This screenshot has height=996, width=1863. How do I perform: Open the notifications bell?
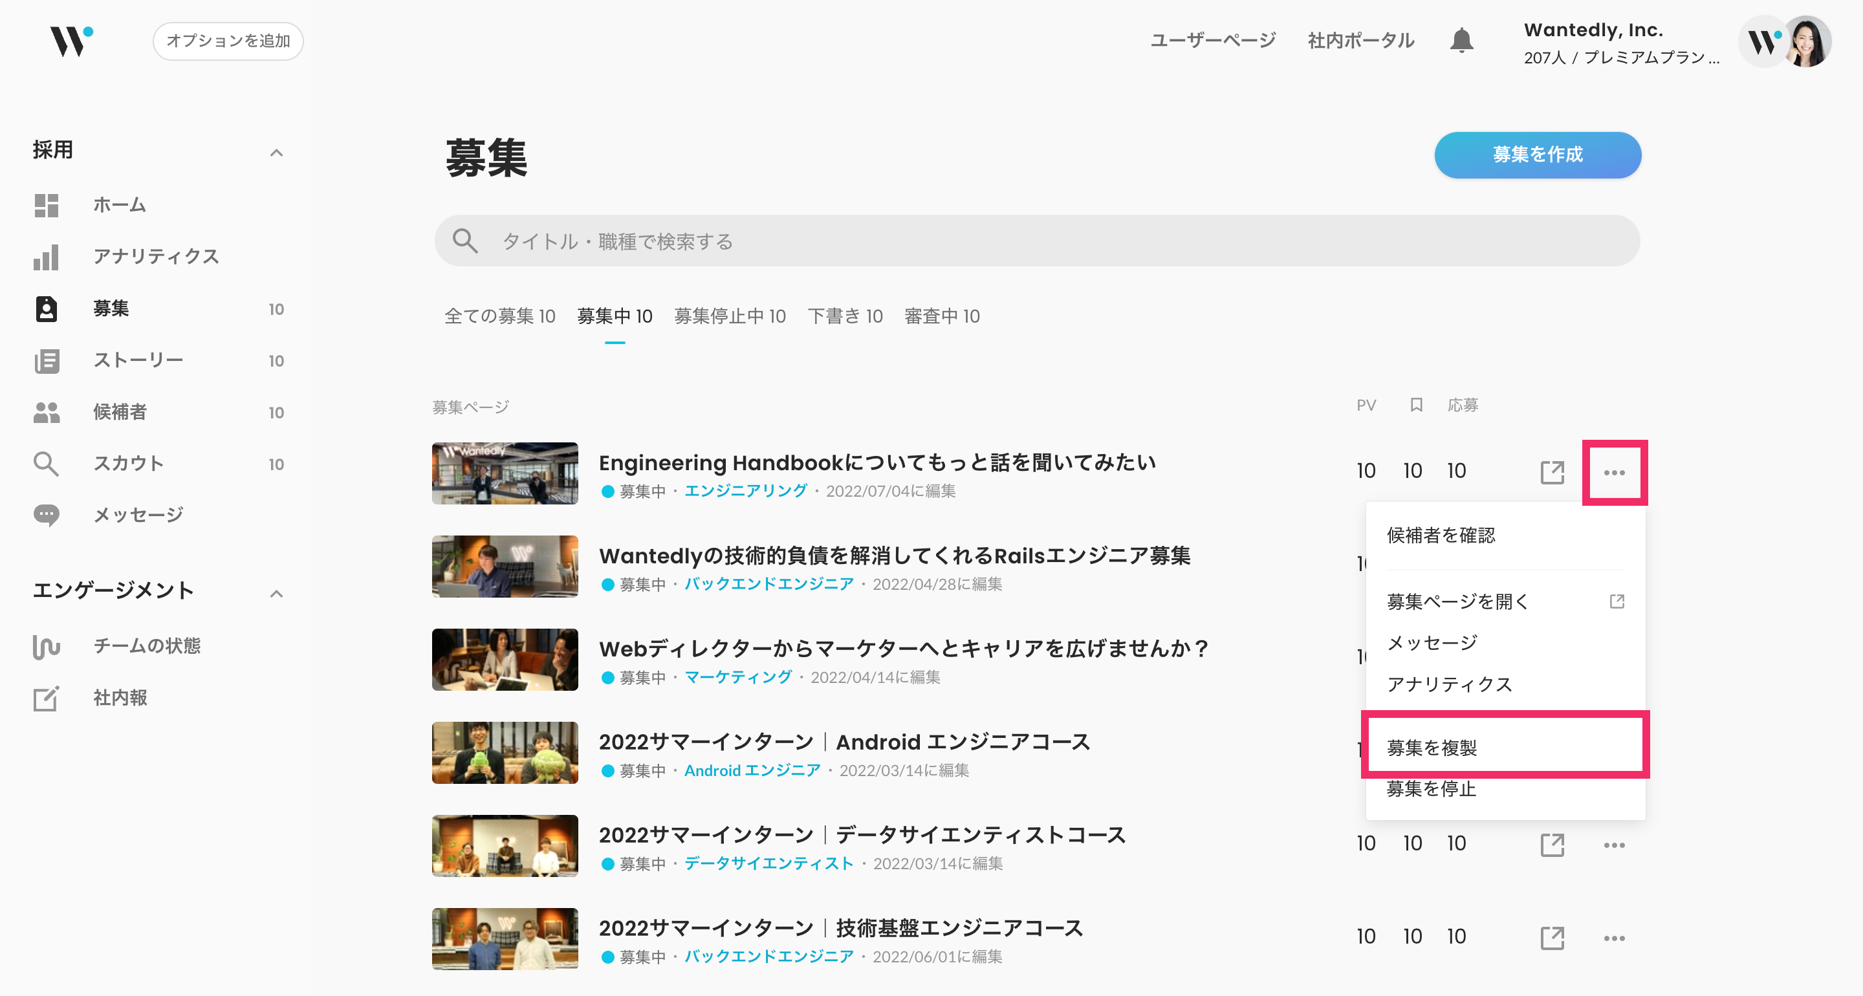pos(1462,41)
